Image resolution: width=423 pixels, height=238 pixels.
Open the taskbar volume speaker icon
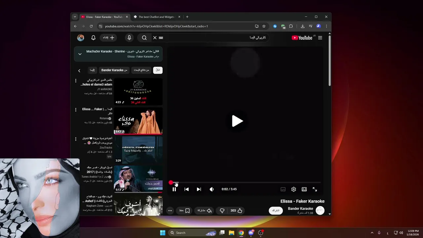(401, 233)
